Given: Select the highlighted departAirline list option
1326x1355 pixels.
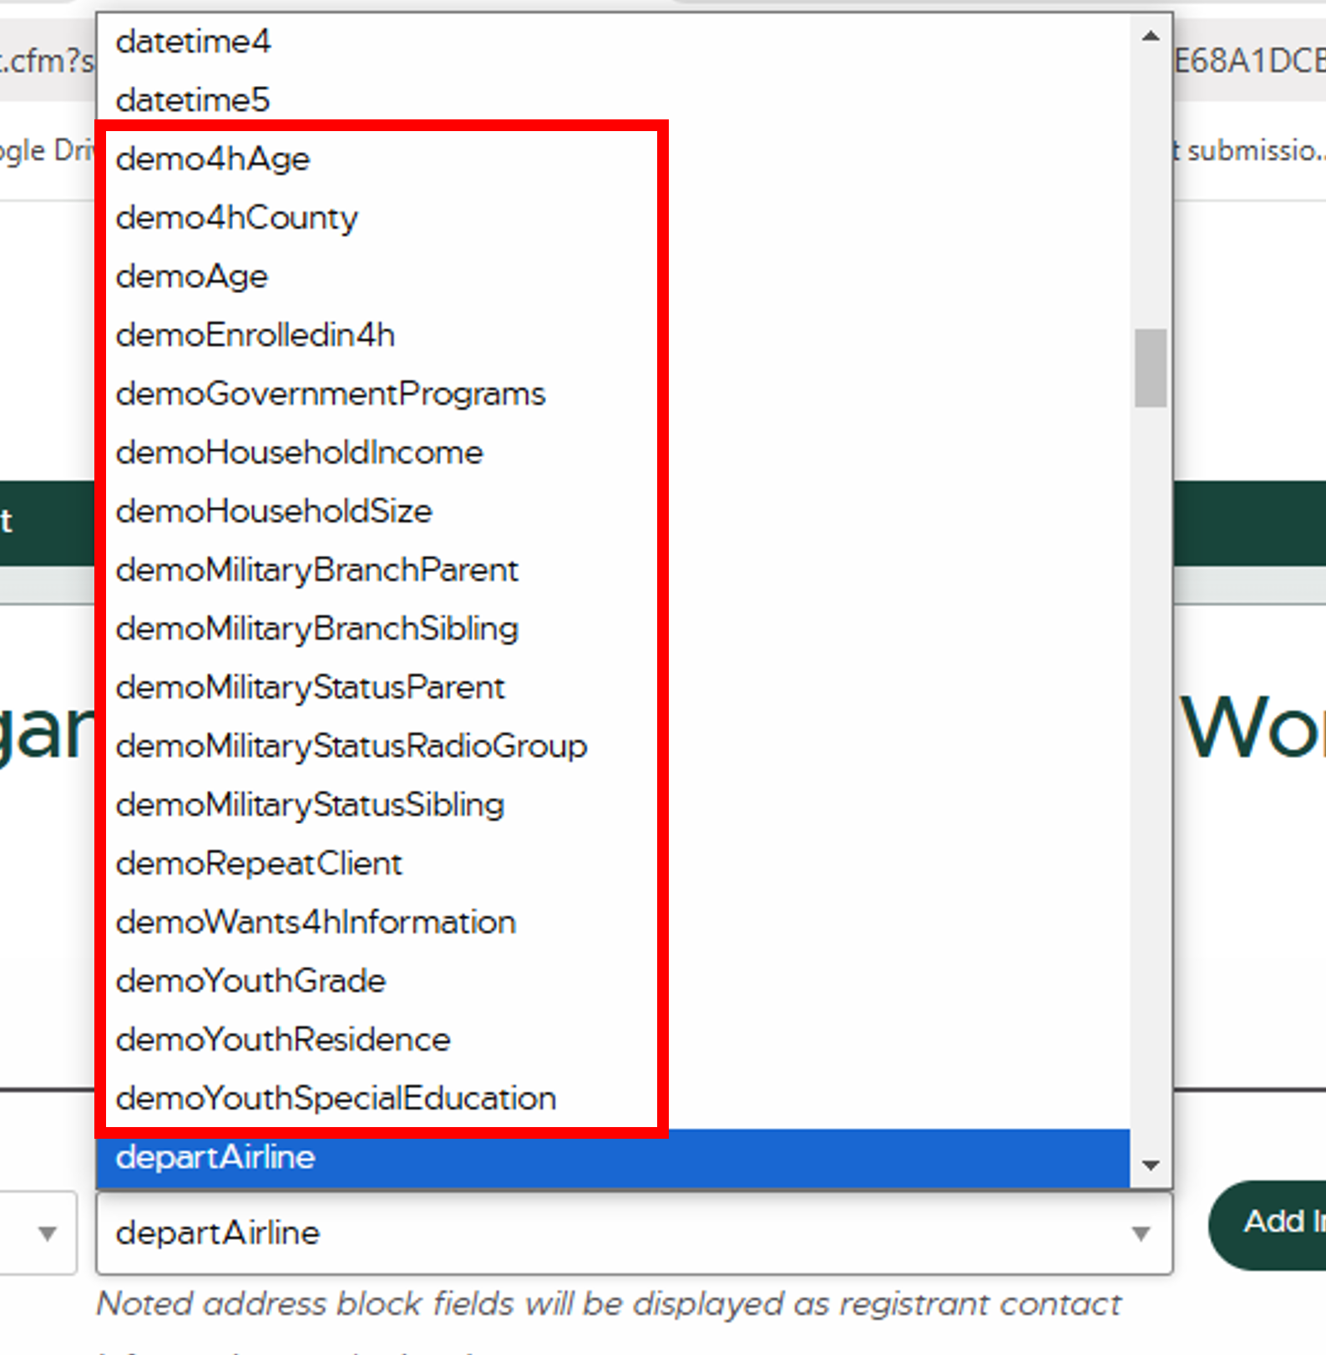Looking at the screenshot, I should 215,1157.
